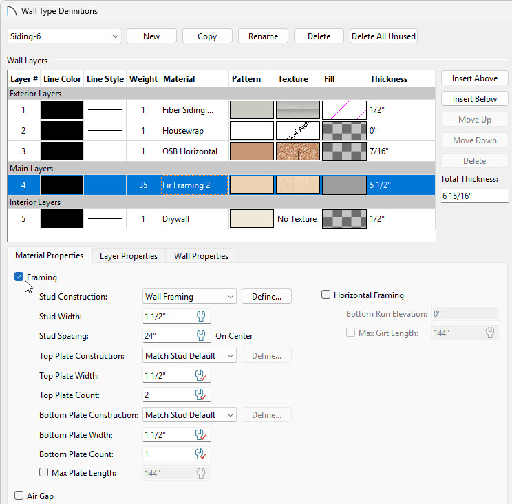Click the Housewrap line style cell
The image size is (512, 504).
(105, 131)
